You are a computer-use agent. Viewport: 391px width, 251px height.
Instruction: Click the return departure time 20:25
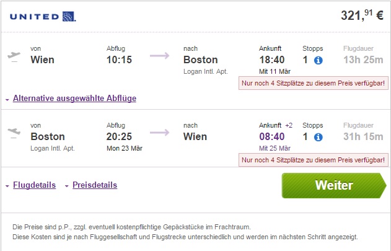(120, 136)
